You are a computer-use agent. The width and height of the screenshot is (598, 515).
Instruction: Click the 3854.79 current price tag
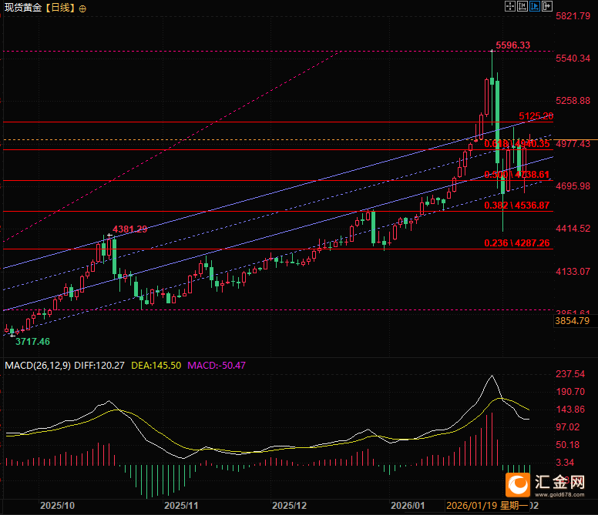572,321
